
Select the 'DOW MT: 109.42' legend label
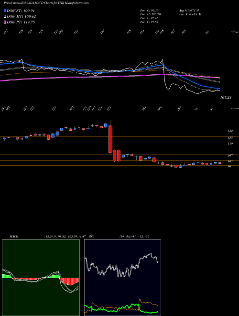22,16
